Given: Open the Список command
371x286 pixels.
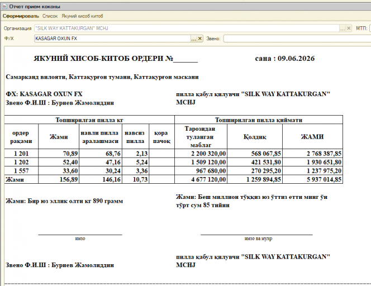Looking at the screenshot, I should coord(50,16).
